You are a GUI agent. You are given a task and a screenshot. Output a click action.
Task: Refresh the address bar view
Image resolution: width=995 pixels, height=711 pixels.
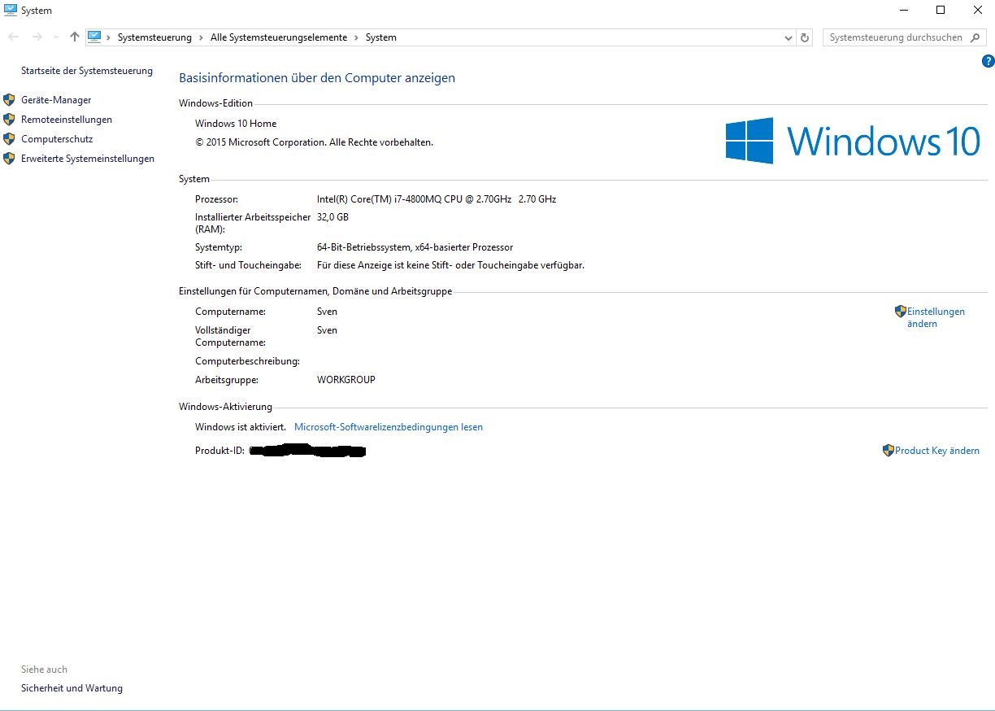805,37
